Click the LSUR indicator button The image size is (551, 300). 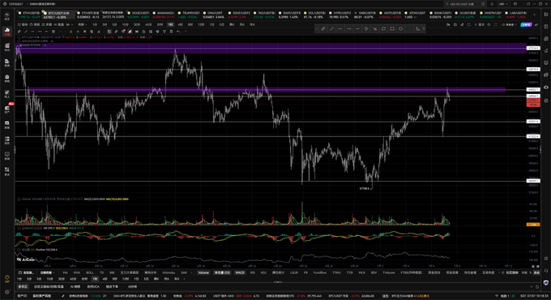pos(294,272)
